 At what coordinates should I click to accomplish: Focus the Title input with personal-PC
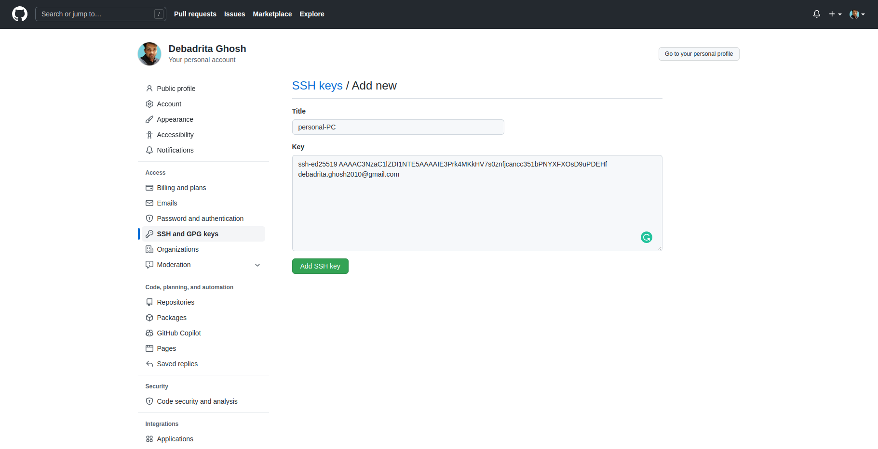pos(398,127)
